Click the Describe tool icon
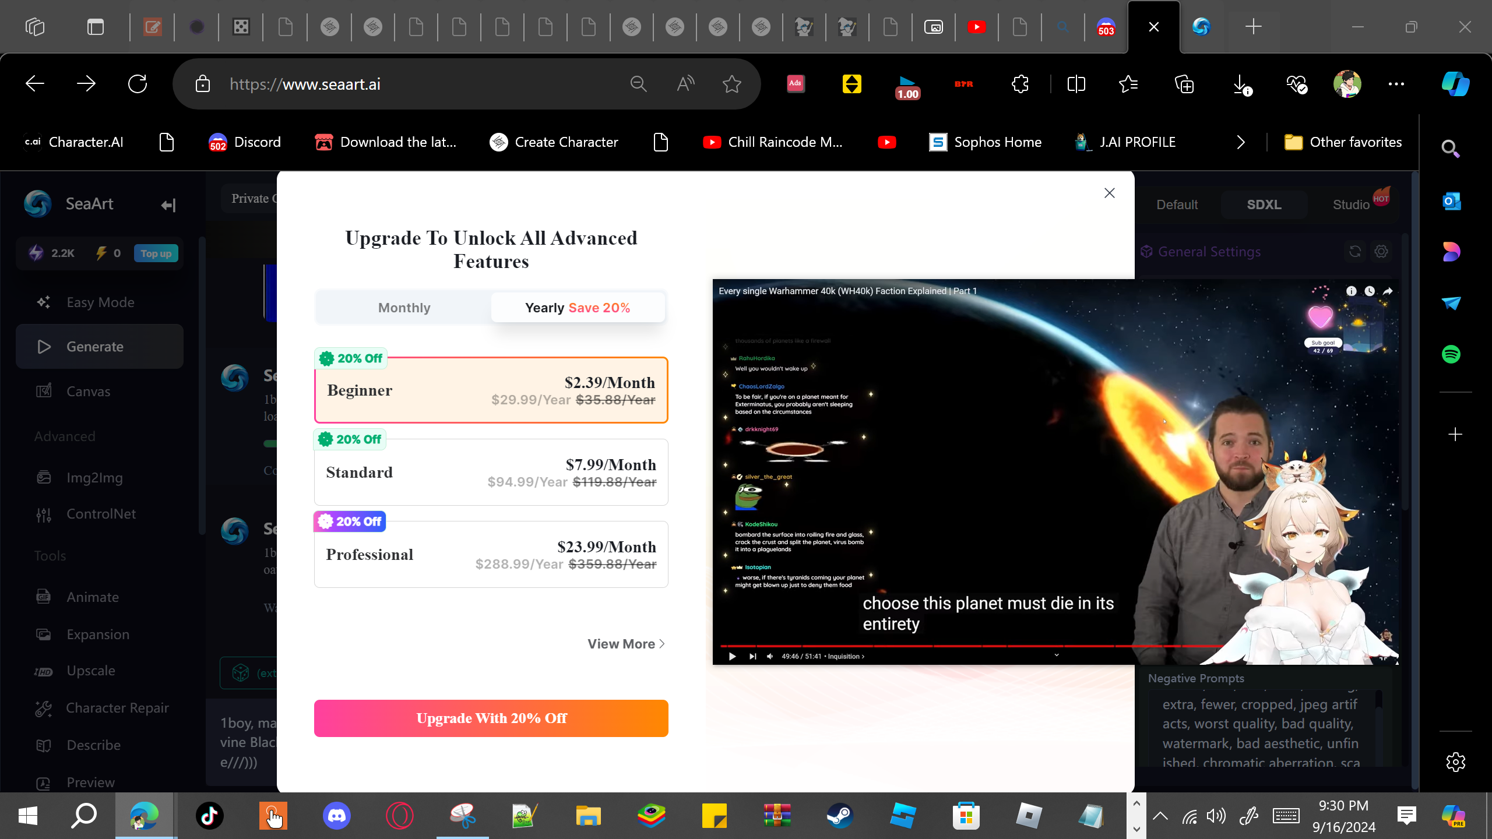The height and width of the screenshot is (839, 1492). [44, 745]
